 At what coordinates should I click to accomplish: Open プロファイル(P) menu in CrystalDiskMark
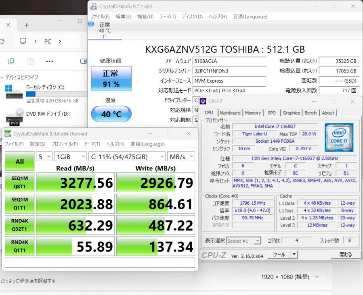click(64, 144)
